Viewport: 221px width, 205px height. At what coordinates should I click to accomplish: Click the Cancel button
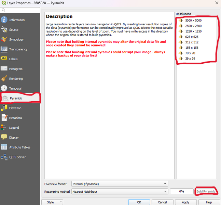click(x=162, y=202)
